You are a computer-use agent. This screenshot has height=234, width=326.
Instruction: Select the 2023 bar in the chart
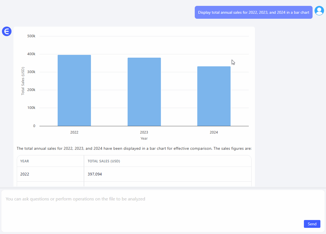click(x=144, y=92)
